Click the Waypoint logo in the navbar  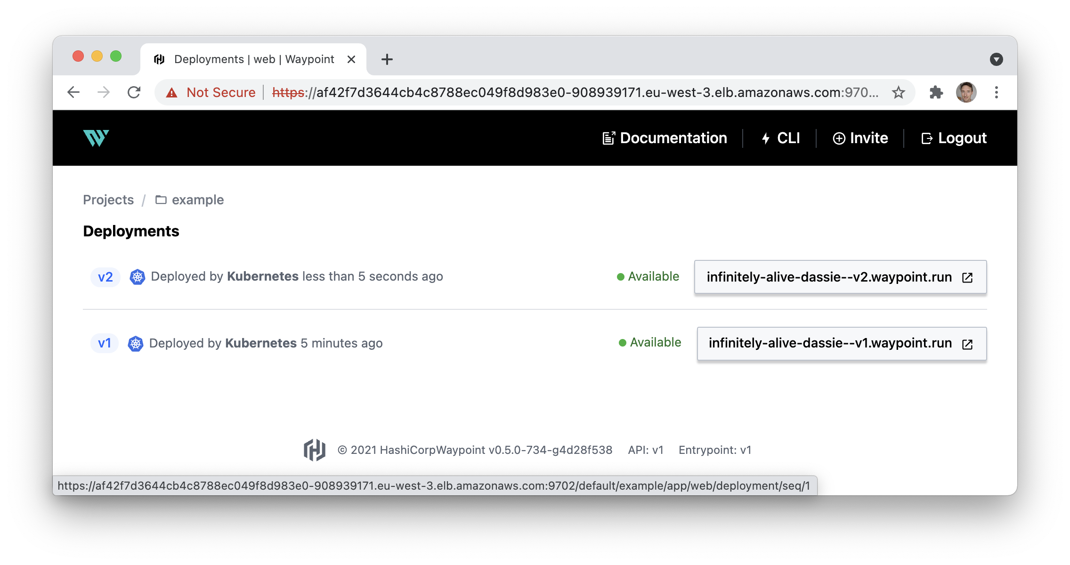97,138
